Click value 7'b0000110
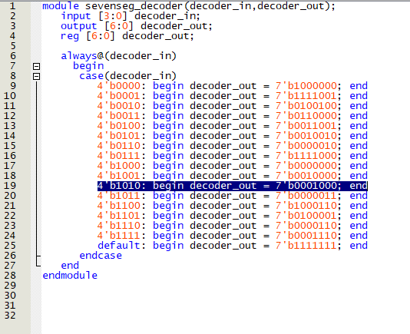 (x=306, y=226)
